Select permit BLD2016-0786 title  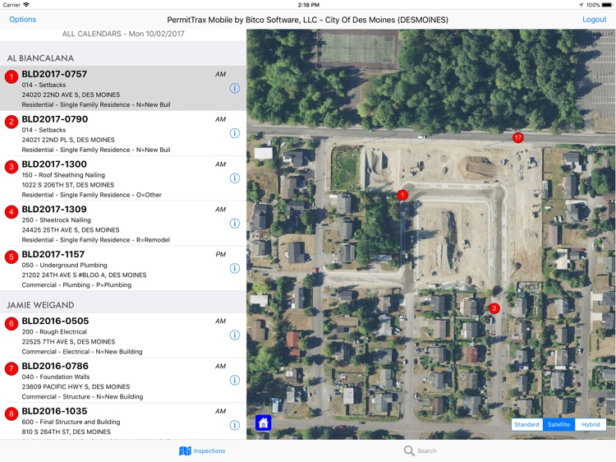55,366
